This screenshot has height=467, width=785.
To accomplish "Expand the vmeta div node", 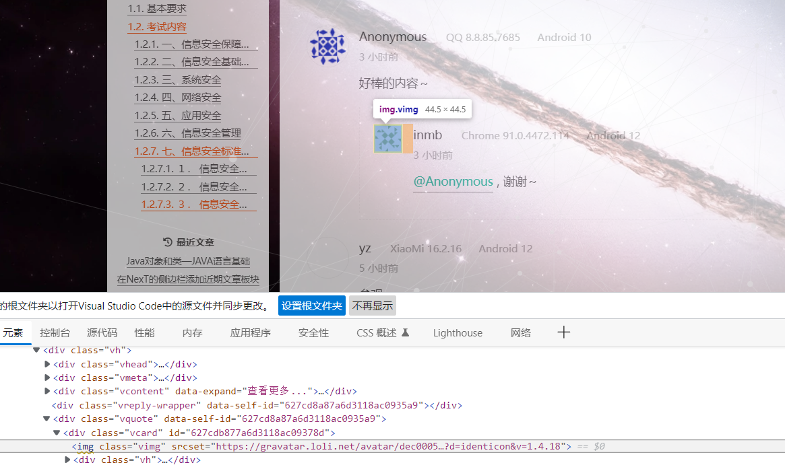I will point(46,378).
